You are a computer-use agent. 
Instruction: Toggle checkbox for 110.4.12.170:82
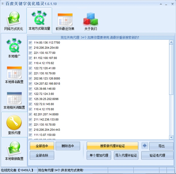pyautogui.click(x=30, y=63)
